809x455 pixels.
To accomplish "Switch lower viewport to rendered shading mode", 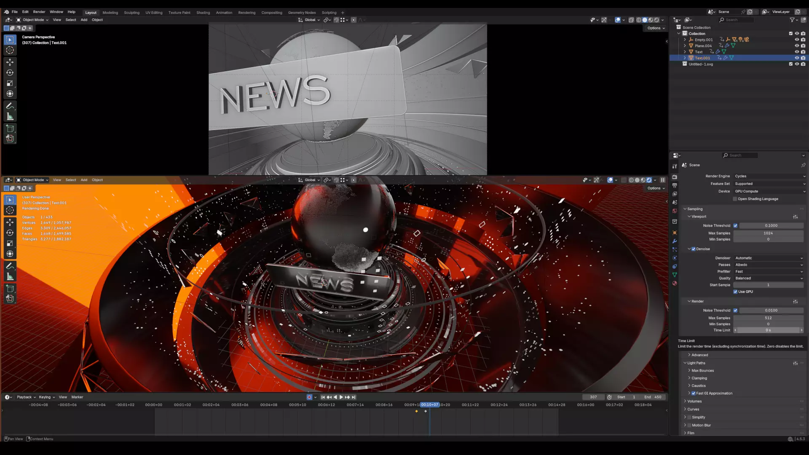I will point(649,180).
